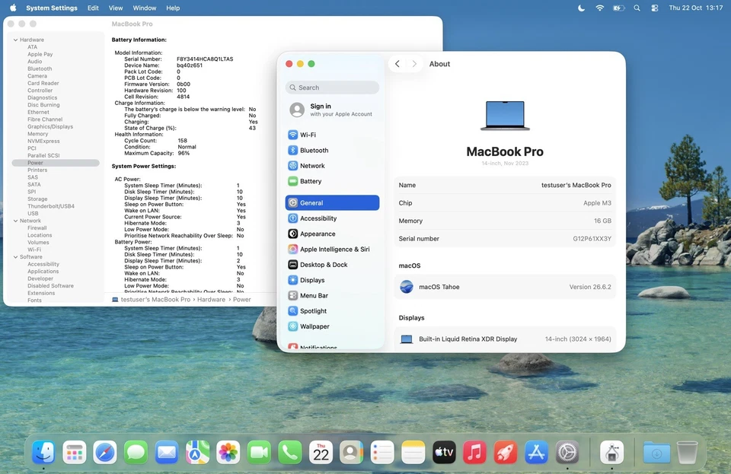Screen dimensions: 731x474
Task: Open macOS Tahoe version row
Action: pyautogui.click(x=505, y=287)
